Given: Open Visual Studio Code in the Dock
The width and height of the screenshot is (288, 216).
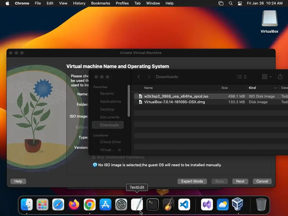Looking at the screenshot, I should [x=184, y=204].
